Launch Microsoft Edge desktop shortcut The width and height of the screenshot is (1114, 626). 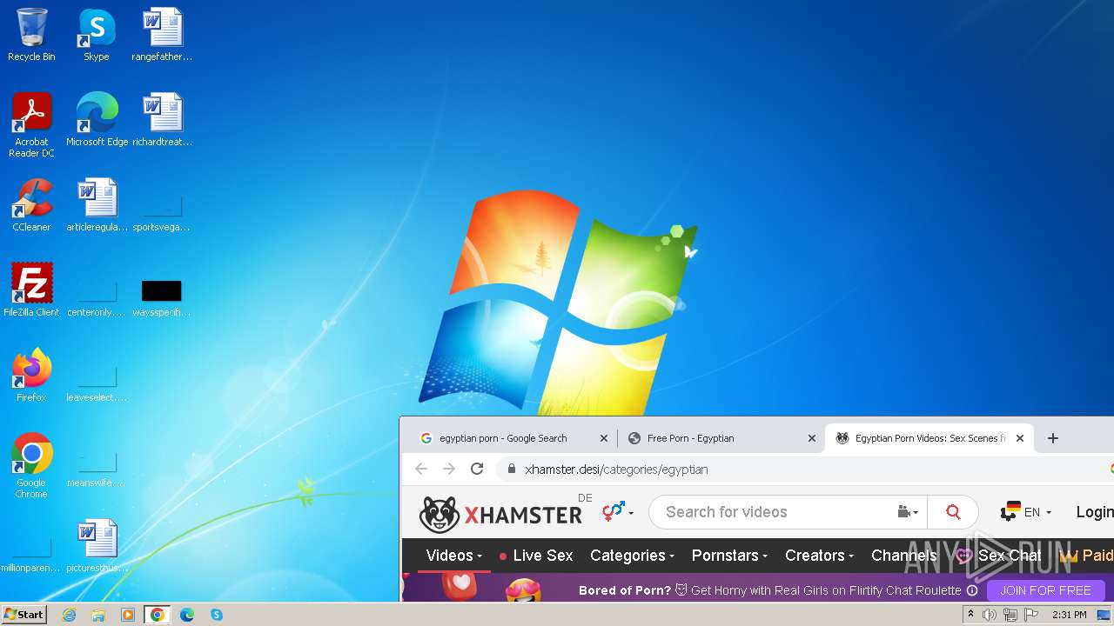click(97, 120)
